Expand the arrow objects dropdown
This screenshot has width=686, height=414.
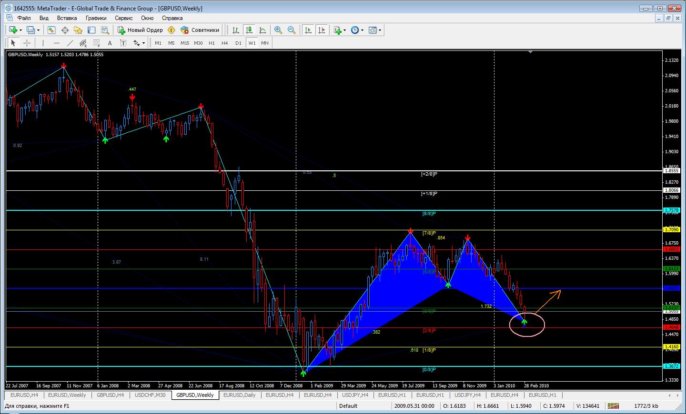tap(143, 43)
